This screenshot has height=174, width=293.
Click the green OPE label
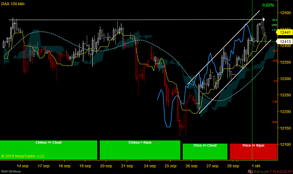tap(275, 25)
